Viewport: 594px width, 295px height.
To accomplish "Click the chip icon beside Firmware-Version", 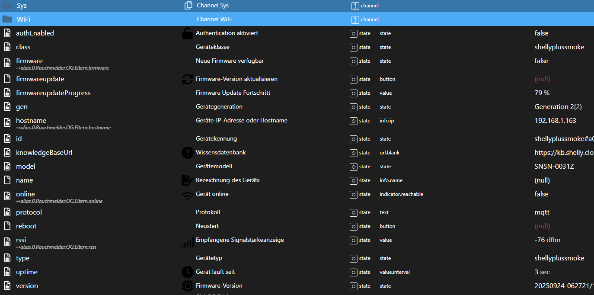I will (187, 286).
